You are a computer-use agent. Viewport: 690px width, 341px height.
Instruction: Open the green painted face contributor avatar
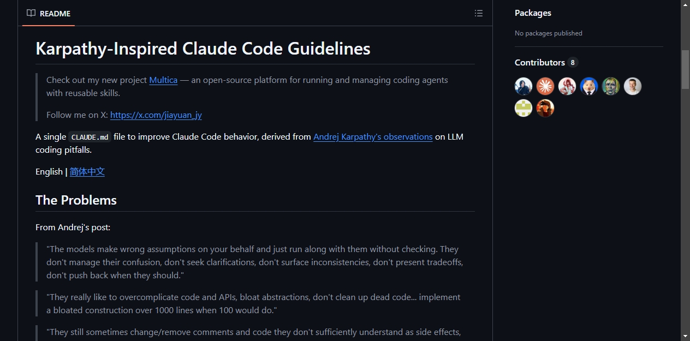pos(611,86)
